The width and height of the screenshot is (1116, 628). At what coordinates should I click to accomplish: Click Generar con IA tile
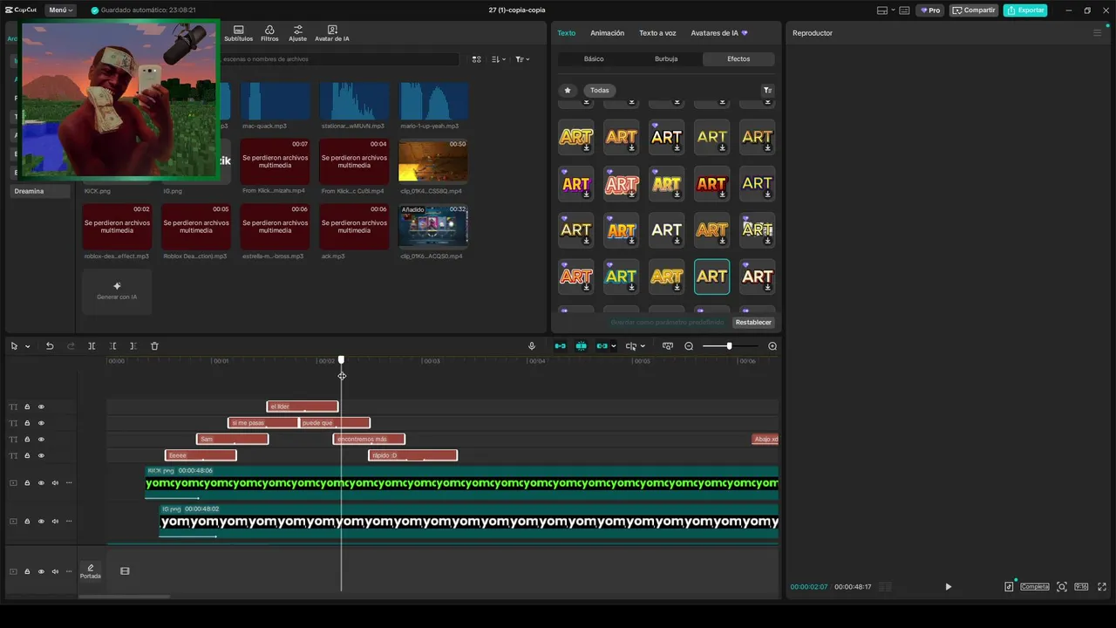click(117, 291)
